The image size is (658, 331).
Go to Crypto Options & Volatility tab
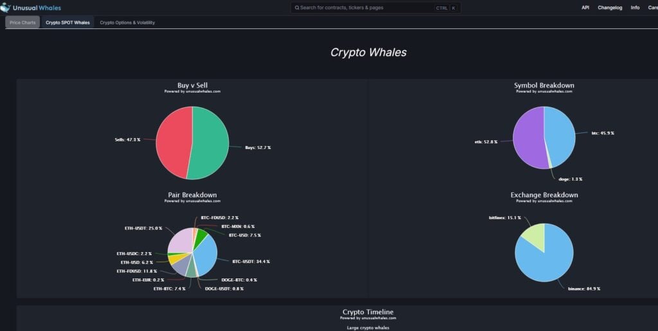(127, 22)
